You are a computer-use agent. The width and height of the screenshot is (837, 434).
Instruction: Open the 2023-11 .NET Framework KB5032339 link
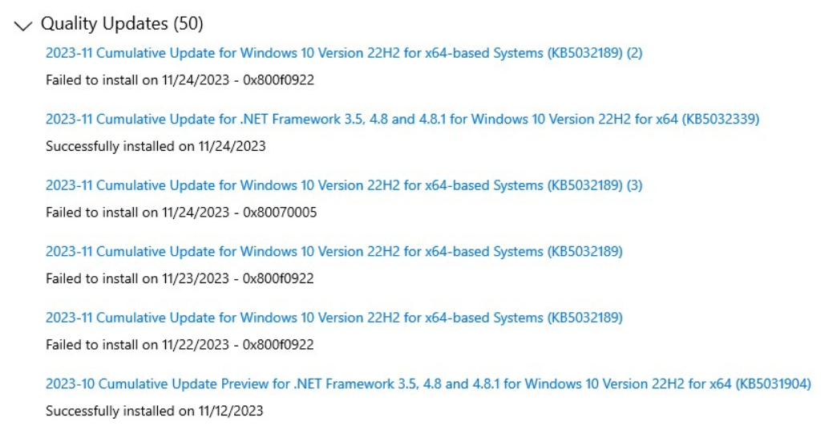click(x=402, y=120)
